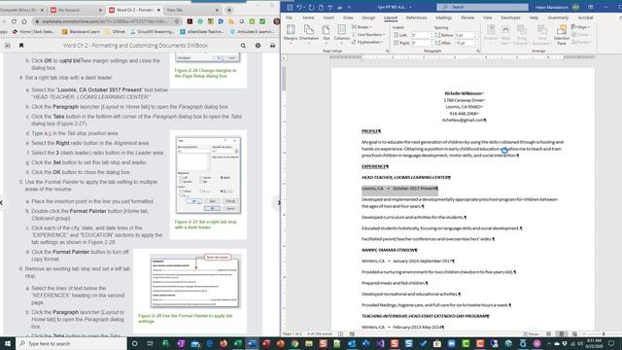The width and height of the screenshot is (622, 350).
Task: Open the File tab in Word
Action: pyautogui.click(x=290, y=17)
